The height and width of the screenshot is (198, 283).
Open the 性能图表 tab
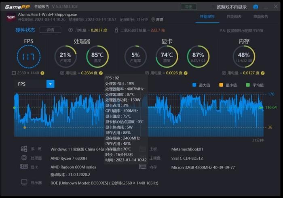(234, 17)
